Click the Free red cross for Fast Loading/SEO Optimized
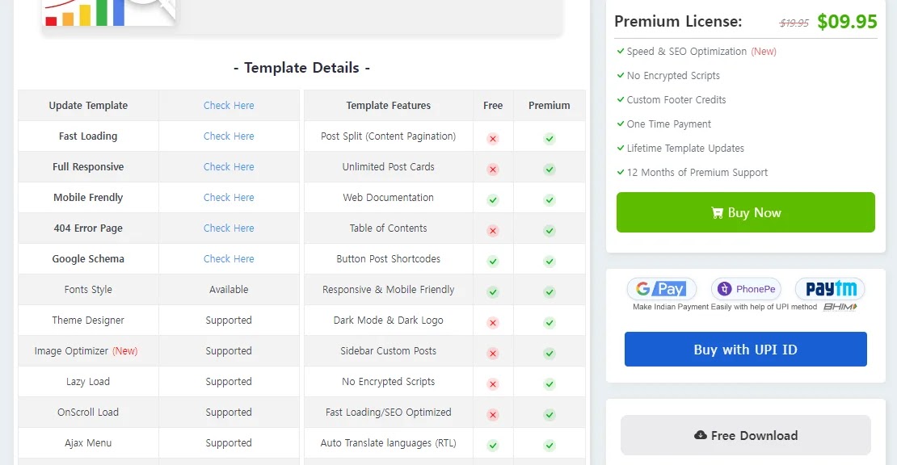 click(493, 415)
